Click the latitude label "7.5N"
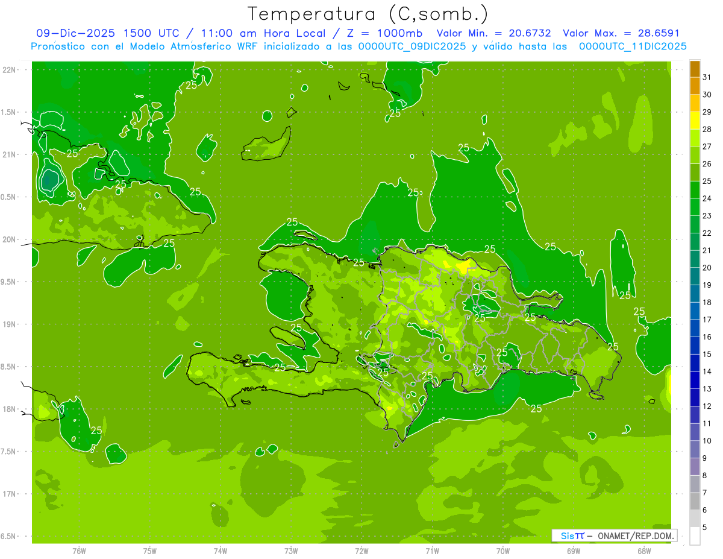This screenshot has width=723, height=559. [9, 452]
